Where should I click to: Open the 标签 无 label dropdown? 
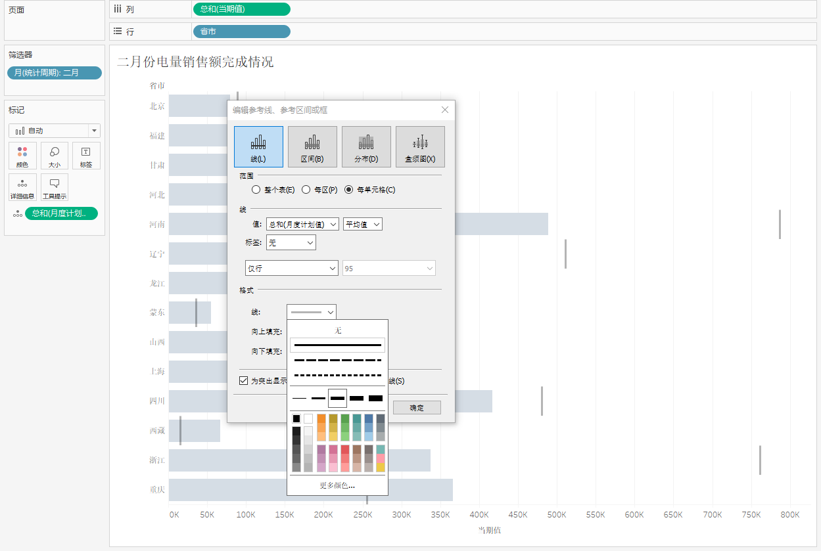coord(291,242)
